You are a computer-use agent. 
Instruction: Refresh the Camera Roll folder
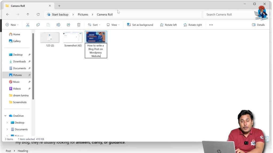(x=38, y=14)
